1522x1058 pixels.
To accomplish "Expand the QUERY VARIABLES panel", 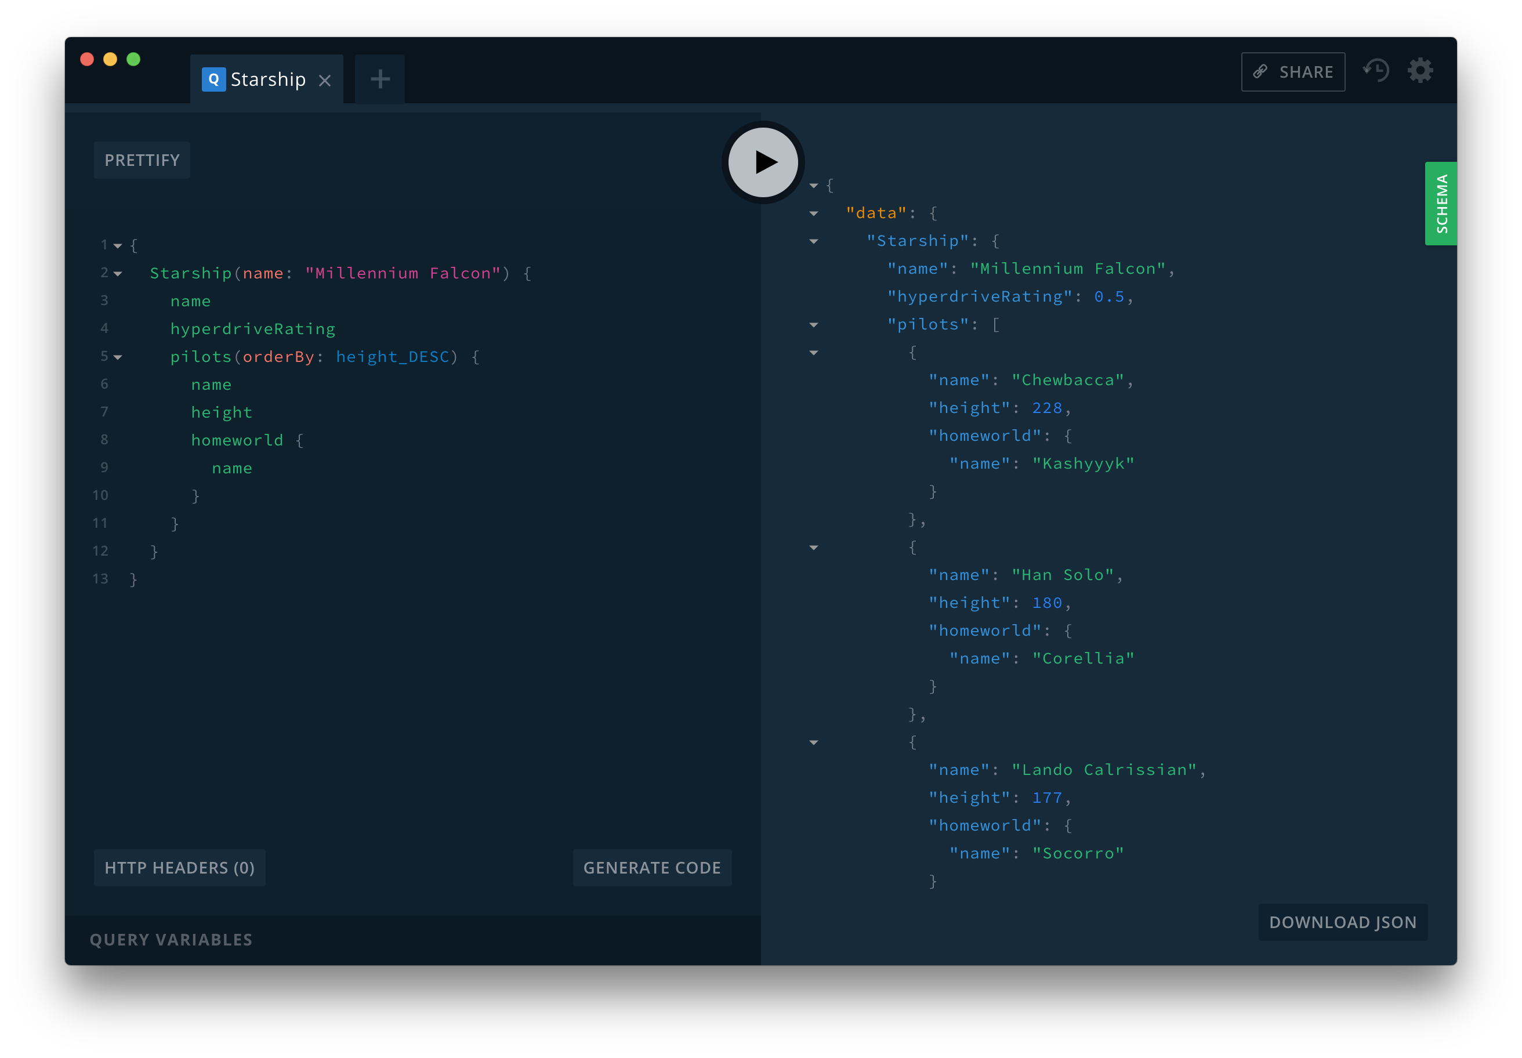I will [171, 939].
